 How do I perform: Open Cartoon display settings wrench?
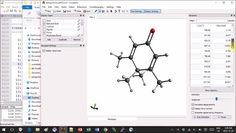pos(79,27)
